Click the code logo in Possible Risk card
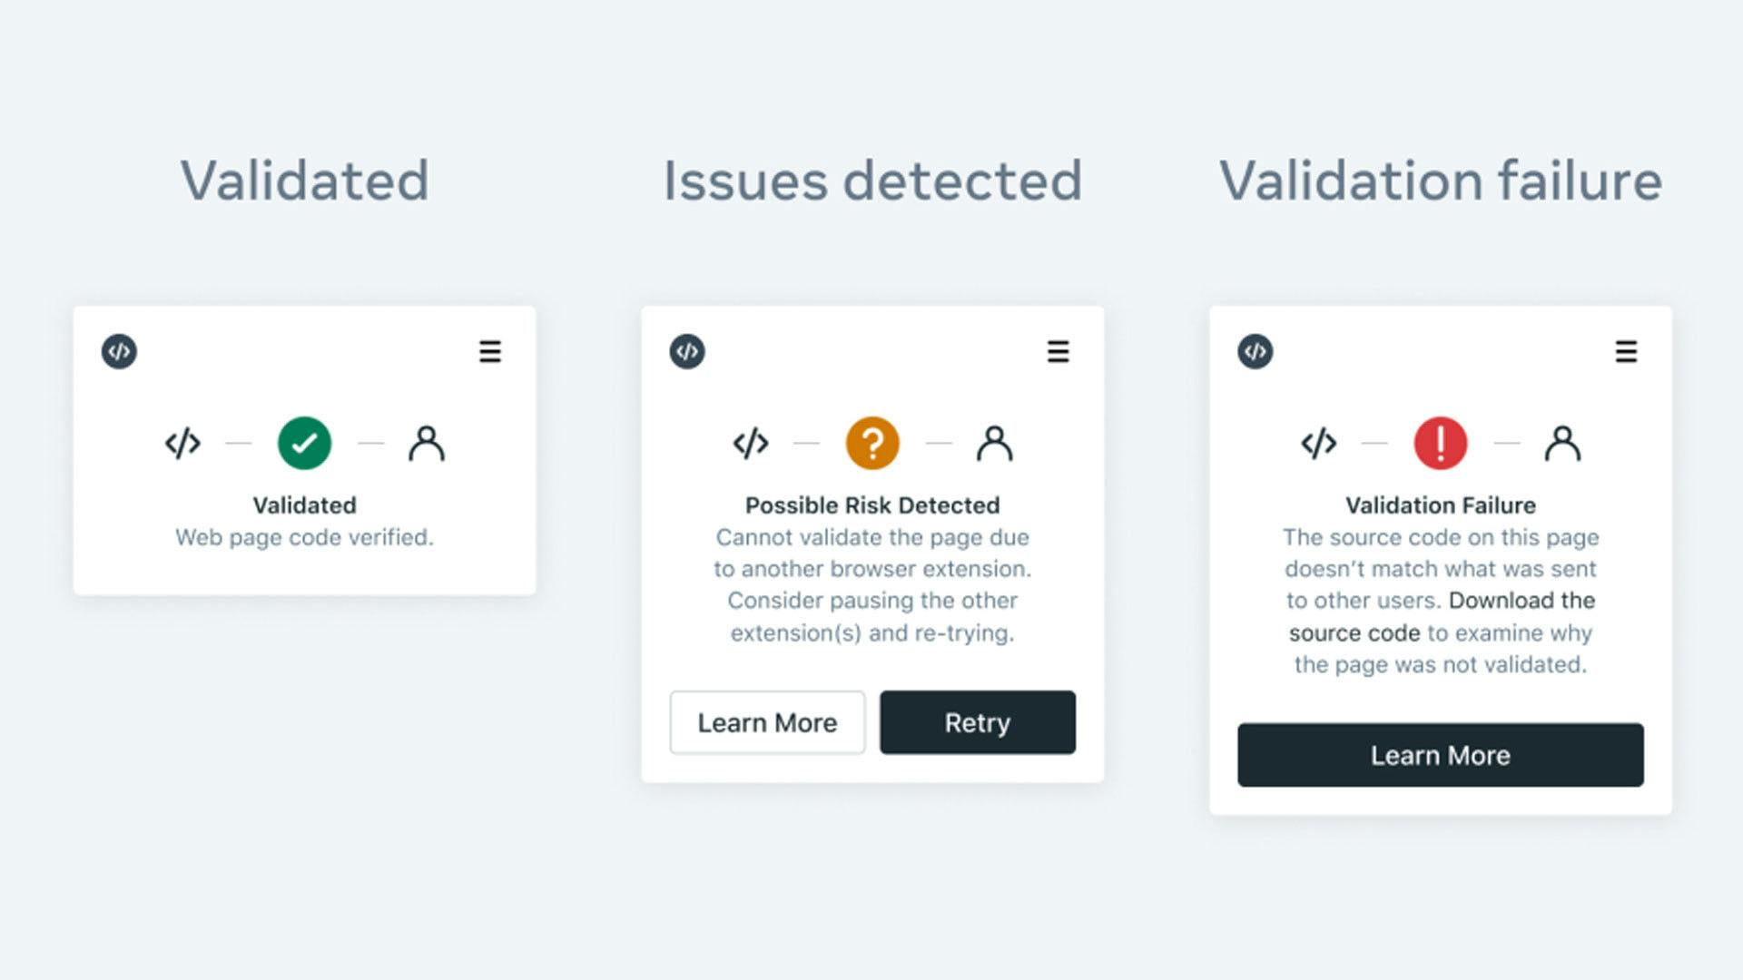This screenshot has width=1743, height=980. [687, 351]
